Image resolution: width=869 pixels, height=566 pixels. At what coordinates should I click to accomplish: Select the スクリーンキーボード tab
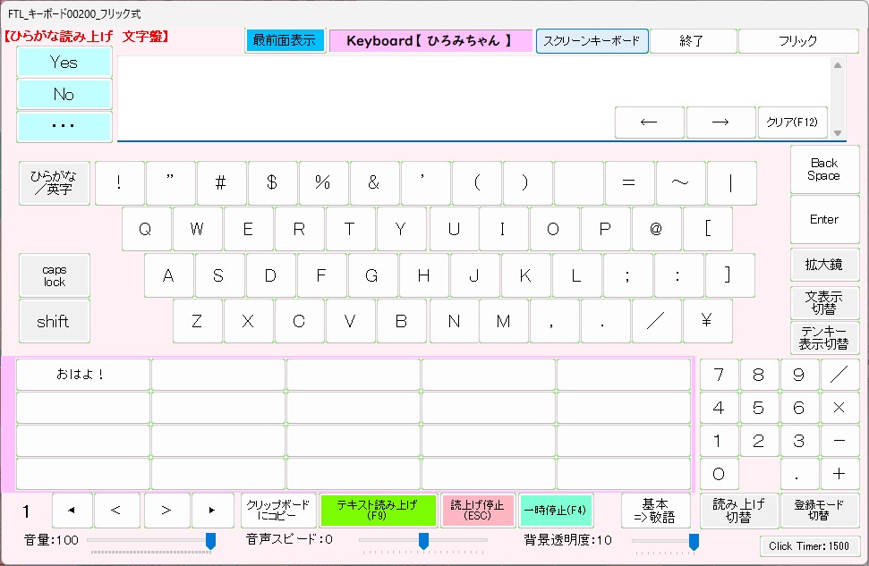pos(592,41)
